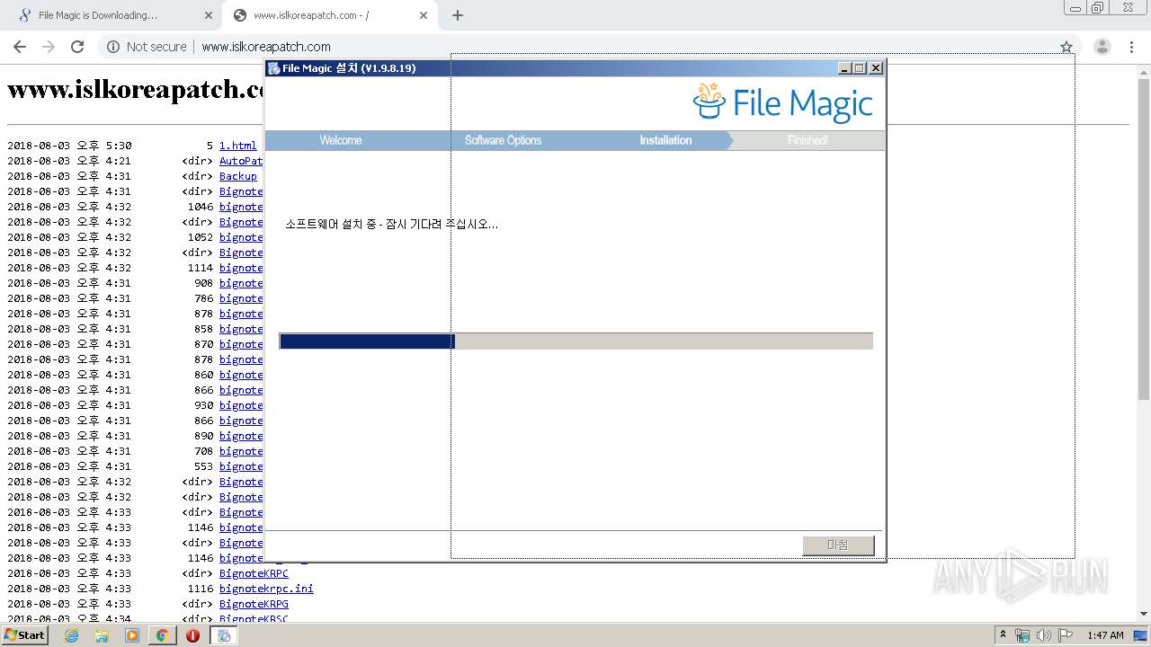
Task: Show hidden system tray icons
Action: pos(1004,635)
